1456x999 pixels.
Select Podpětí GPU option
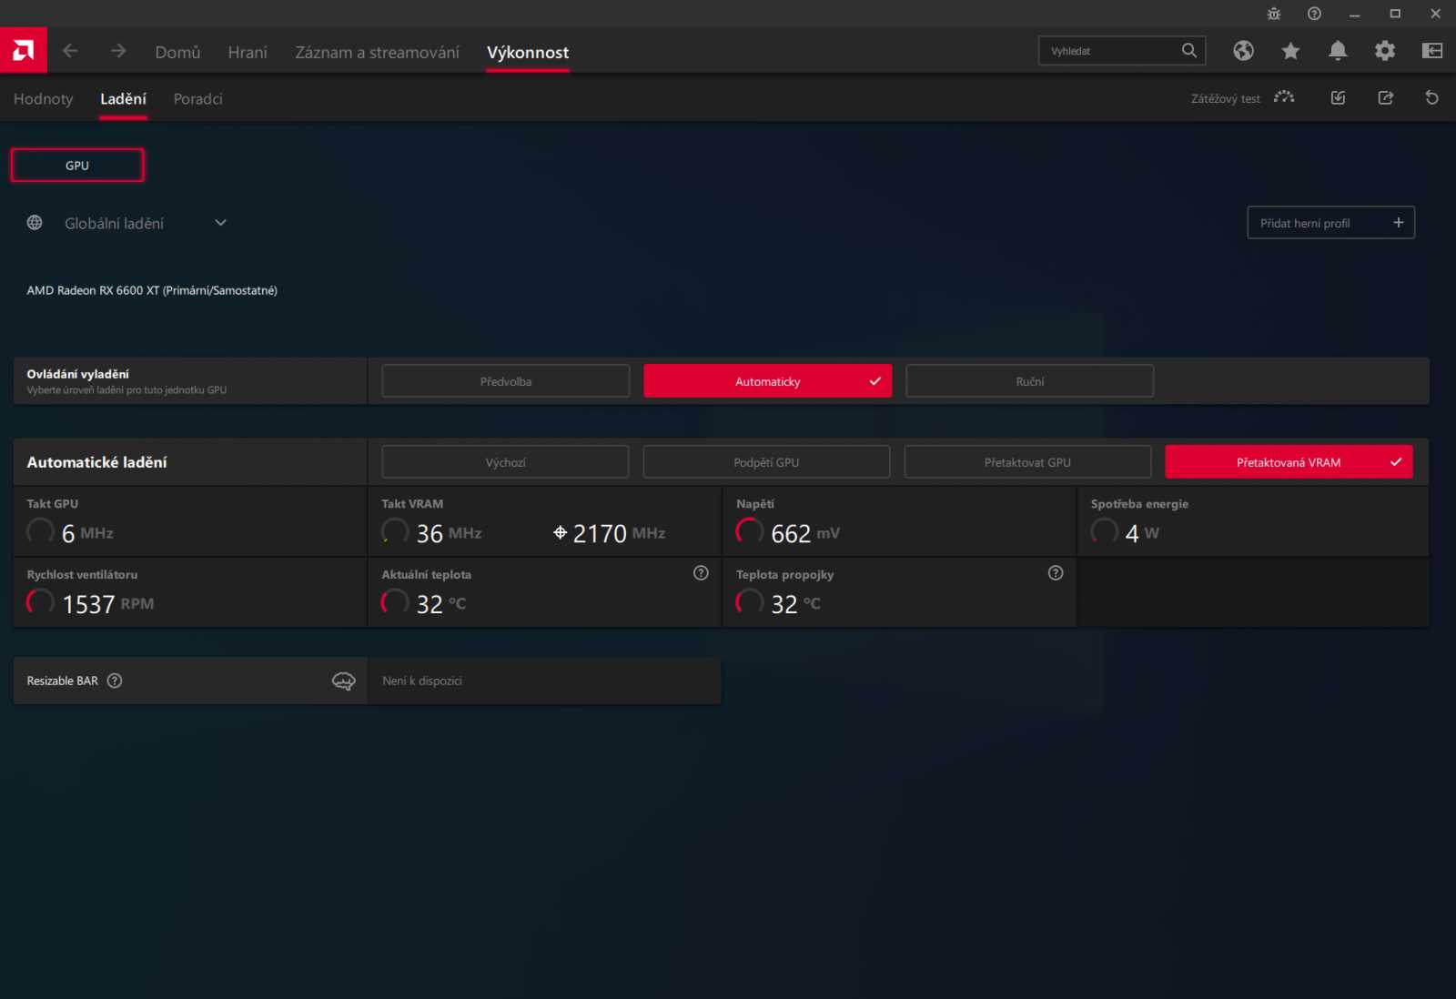point(766,462)
